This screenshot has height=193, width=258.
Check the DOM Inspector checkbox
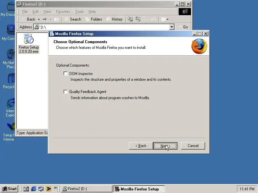click(65, 74)
